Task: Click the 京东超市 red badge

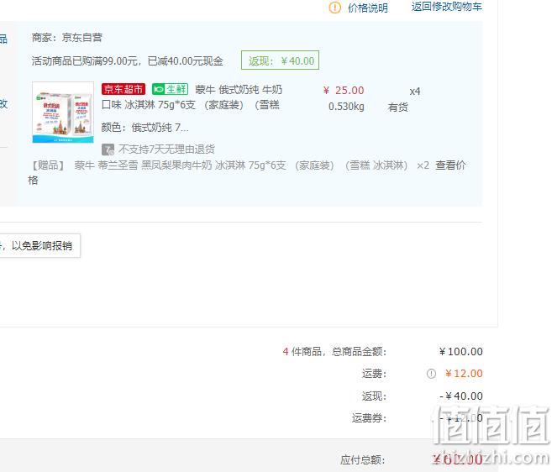Action: pos(123,89)
